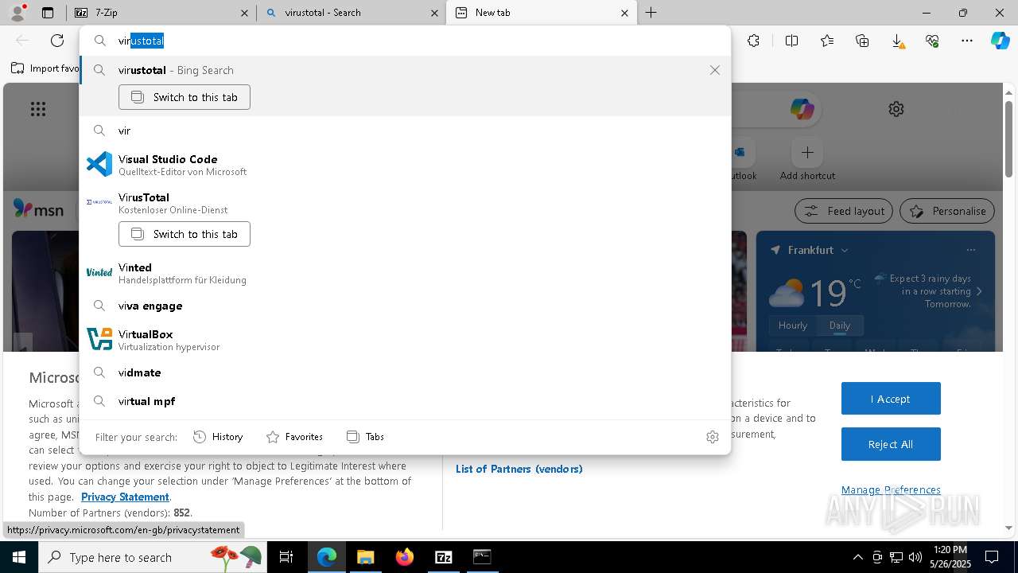The image size is (1018, 573).
Task: Open Task View on taskbar
Action: [287, 557]
